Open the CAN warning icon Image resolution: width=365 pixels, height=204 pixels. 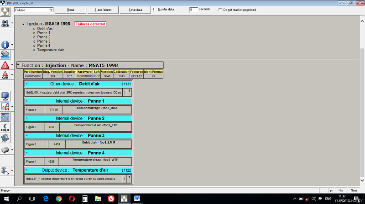5,75
